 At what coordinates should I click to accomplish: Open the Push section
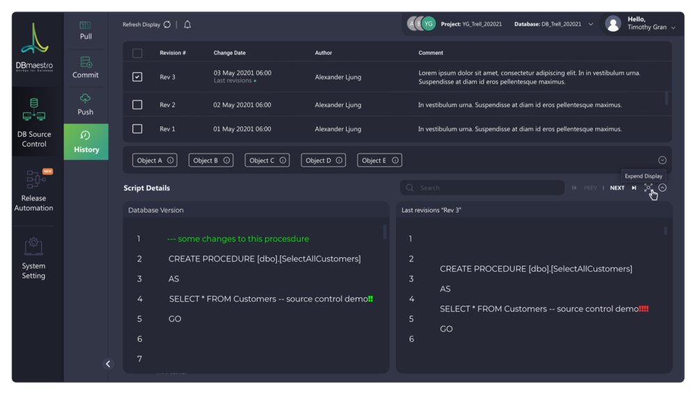coord(85,105)
